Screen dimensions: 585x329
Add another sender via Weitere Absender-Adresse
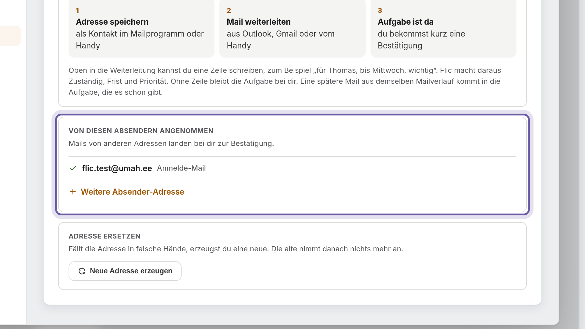127,192
